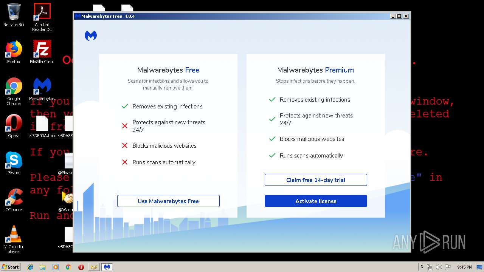The height and width of the screenshot is (272, 484).
Task: Click the 9:45 PM taskbar clock
Action: (465, 267)
